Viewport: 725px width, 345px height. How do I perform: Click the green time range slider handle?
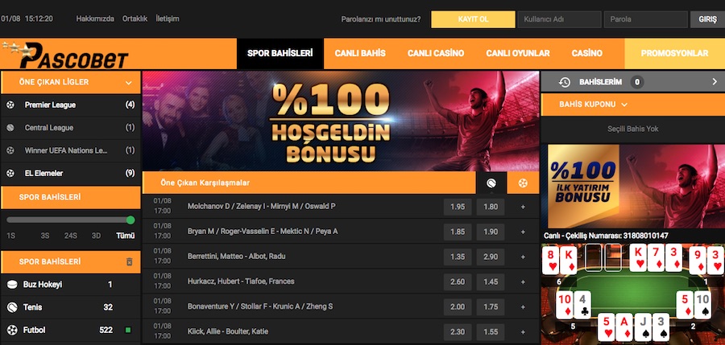[x=130, y=220]
